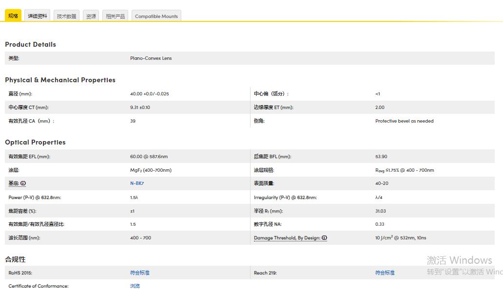Viewport: 503px width, 290px height.
Task: Click 符合标准 next to Reach 219
Action: tap(385, 272)
